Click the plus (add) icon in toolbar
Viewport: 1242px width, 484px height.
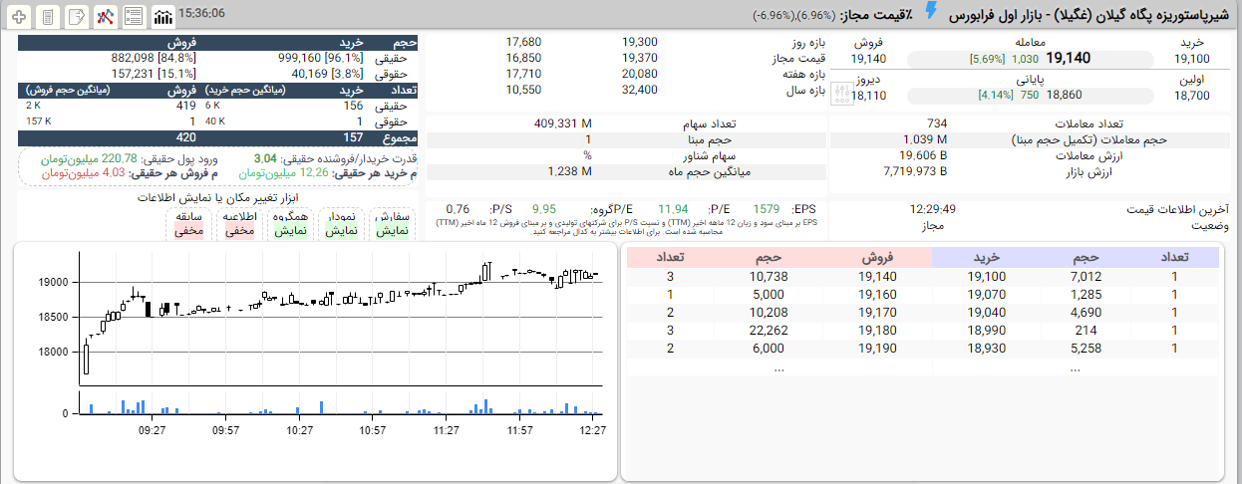[19, 17]
